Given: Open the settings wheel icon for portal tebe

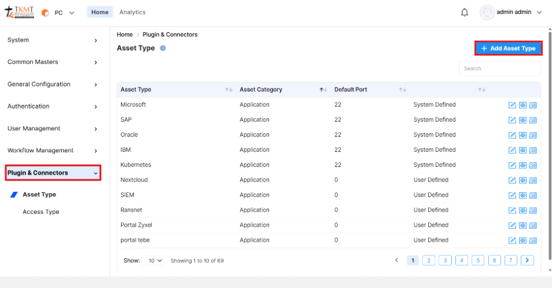Looking at the screenshot, I should [523, 240].
